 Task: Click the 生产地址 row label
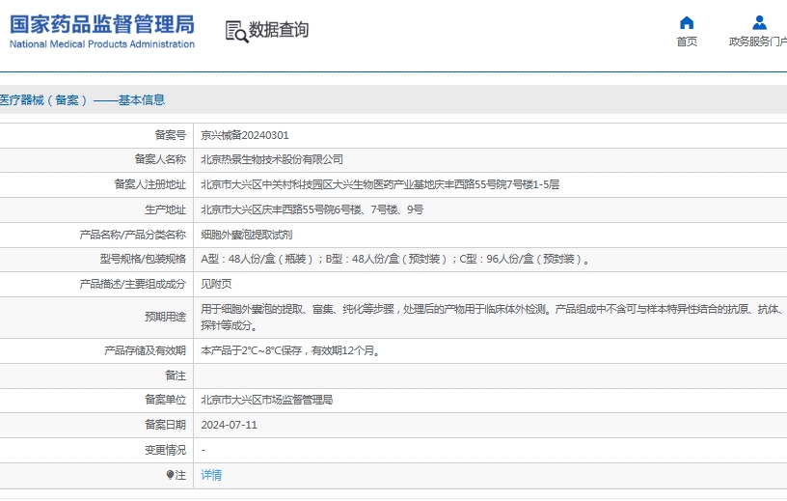point(165,209)
